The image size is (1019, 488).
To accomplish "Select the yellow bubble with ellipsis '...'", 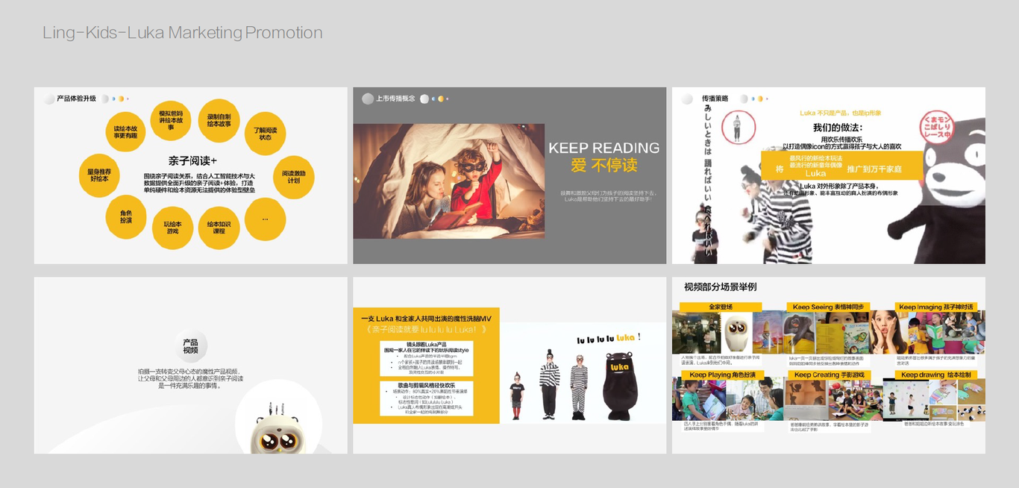I will click(x=266, y=219).
